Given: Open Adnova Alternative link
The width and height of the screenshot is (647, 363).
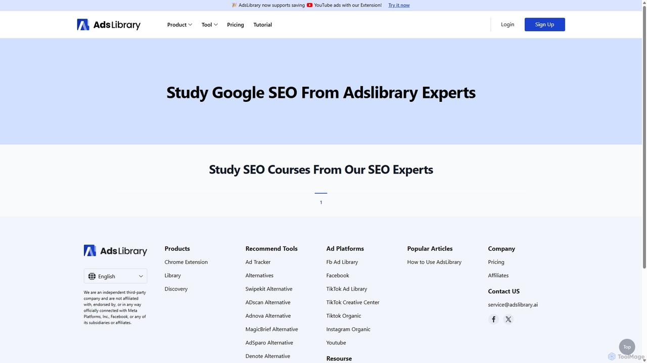Looking at the screenshot, I should pos(268,316).
